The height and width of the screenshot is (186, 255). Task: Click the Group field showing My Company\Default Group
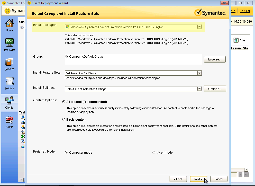[x=133, y=59]
